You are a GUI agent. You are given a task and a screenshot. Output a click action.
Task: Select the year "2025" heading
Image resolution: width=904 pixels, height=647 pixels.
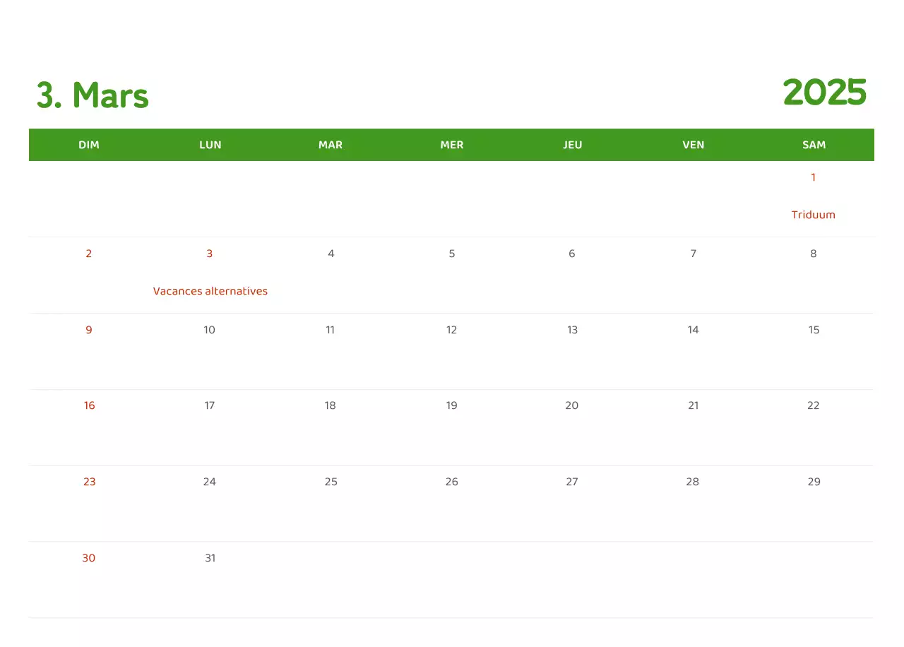click(825, 93)
